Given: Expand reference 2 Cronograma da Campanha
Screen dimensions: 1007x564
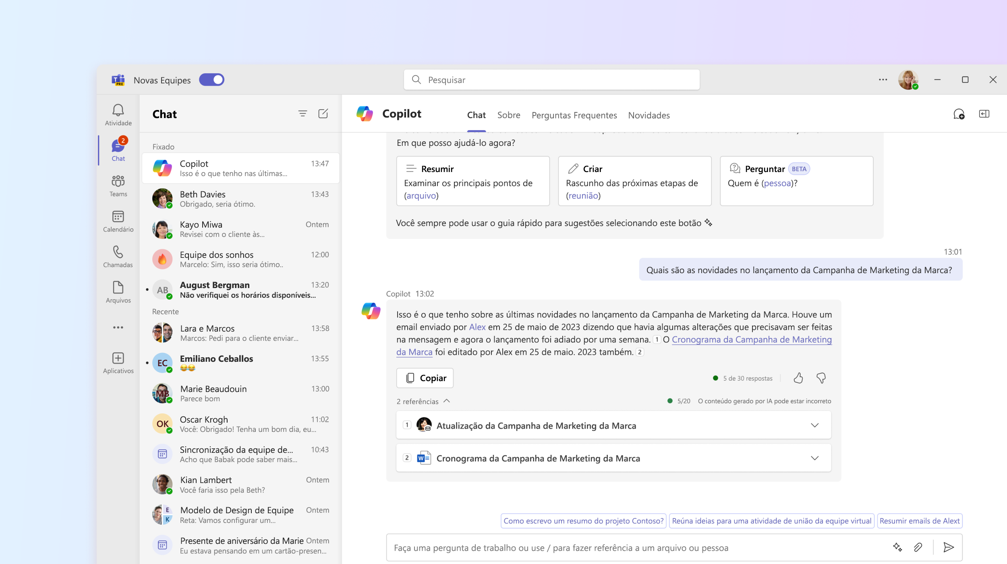Looking at the screenshot, I should [815, 457].
